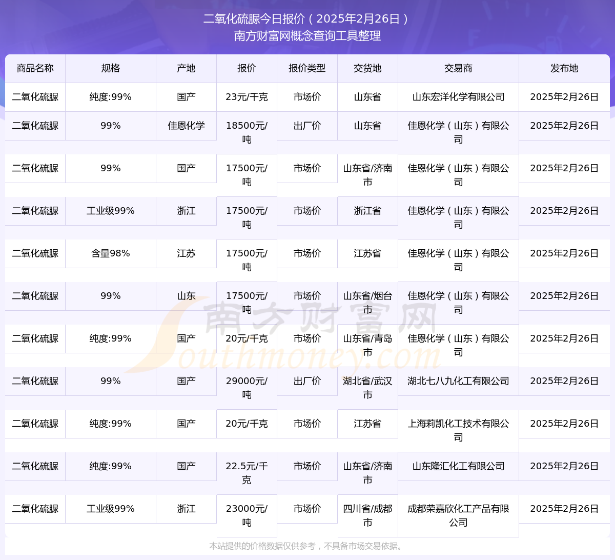Viewport: 615px width, 560px height.
Task: Click delivery cell 山东省/烟台市
Action: 367,303
